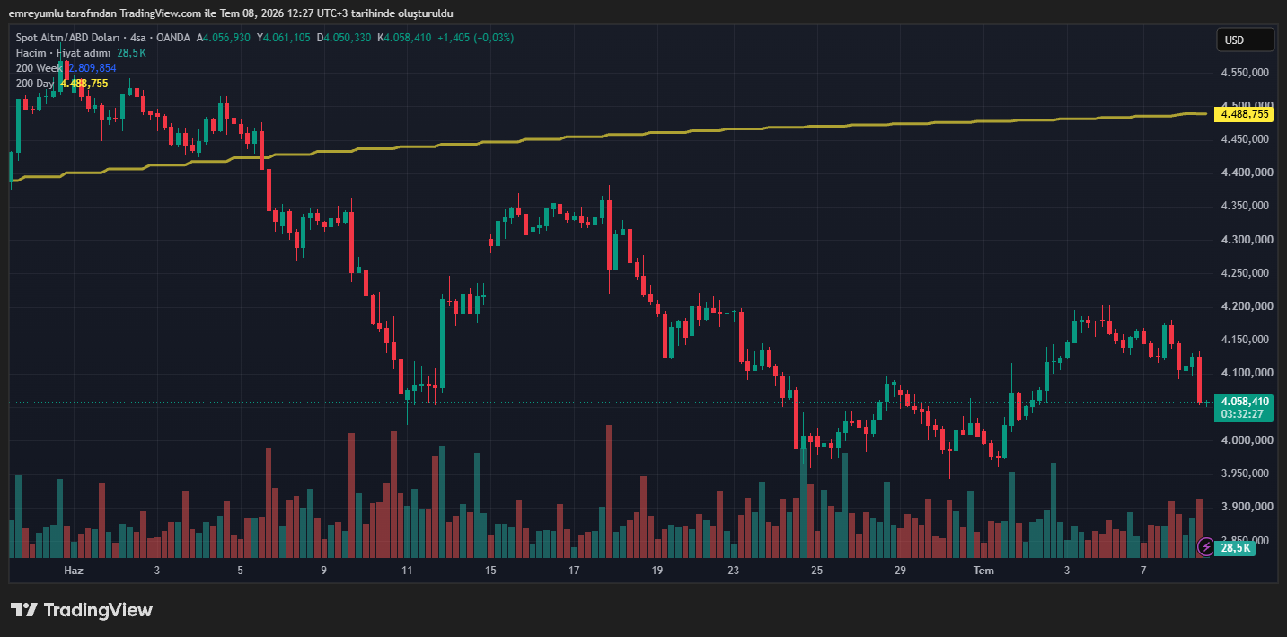This screenshot has width=1287, height=637.
Task: Click the yellow 200 Day value in legend
Action: click(x=84, y=84)
